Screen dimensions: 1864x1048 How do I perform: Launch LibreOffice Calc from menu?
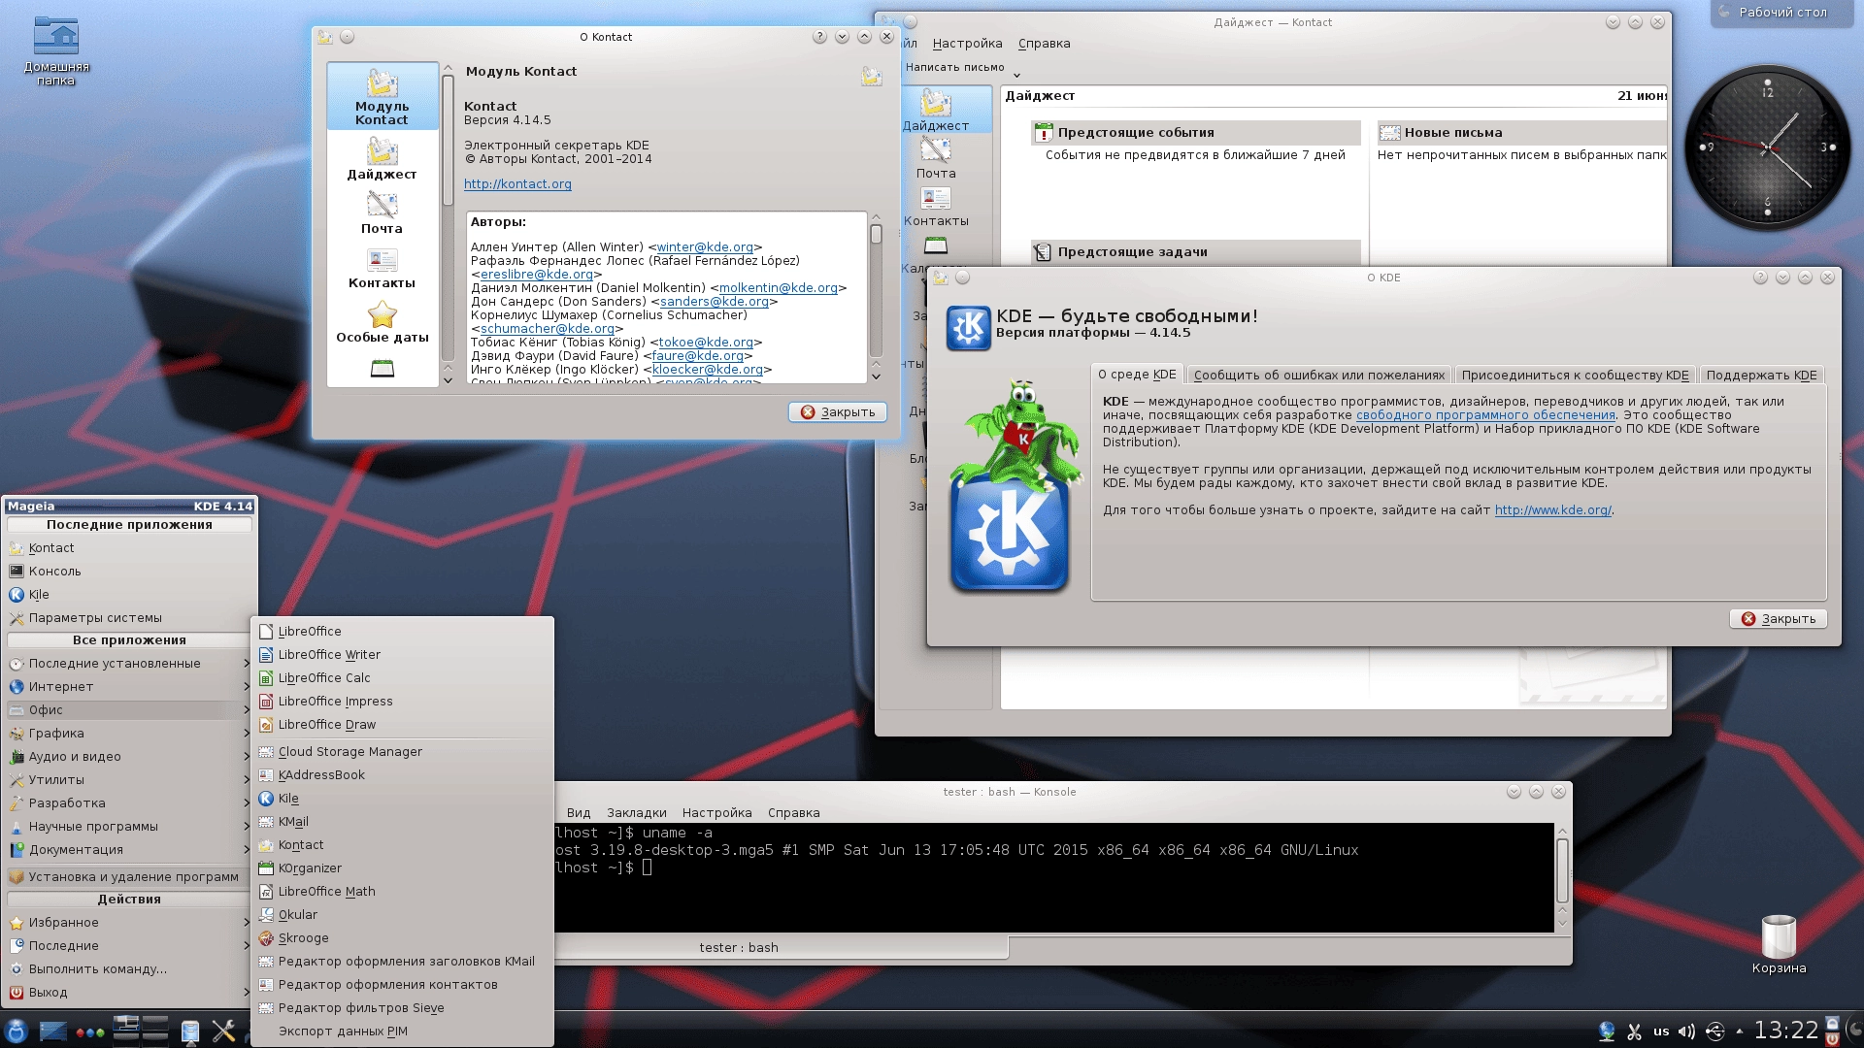coord(403,678)
